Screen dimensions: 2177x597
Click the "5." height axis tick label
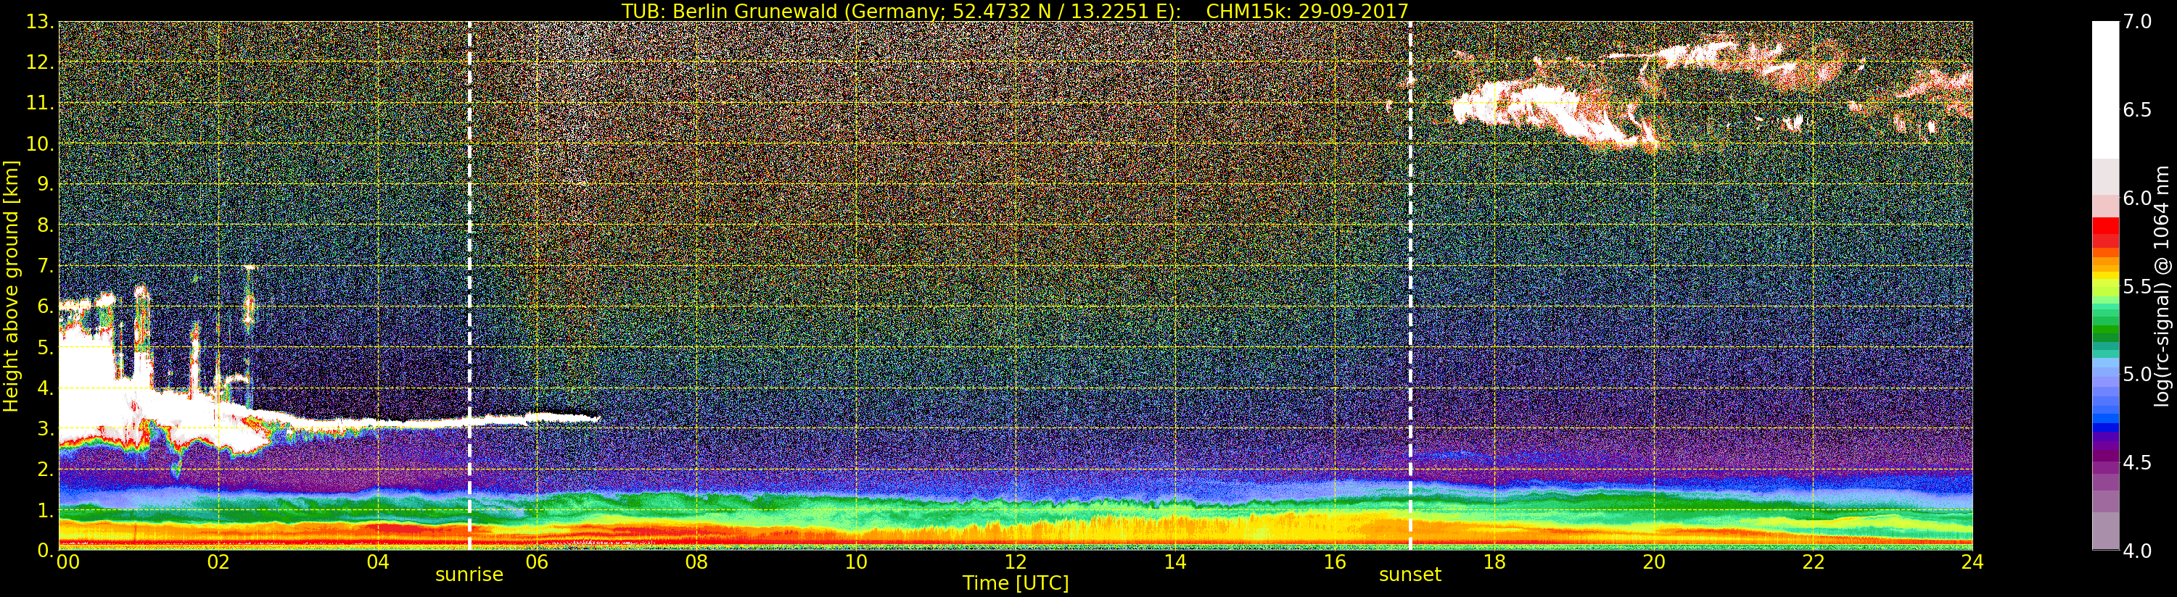(x=45, y=348)
